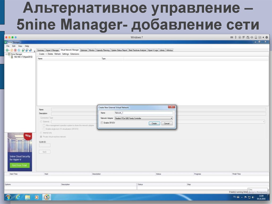Switch to the Antivirus tab
Screen dimensions: 272x204
169,50
